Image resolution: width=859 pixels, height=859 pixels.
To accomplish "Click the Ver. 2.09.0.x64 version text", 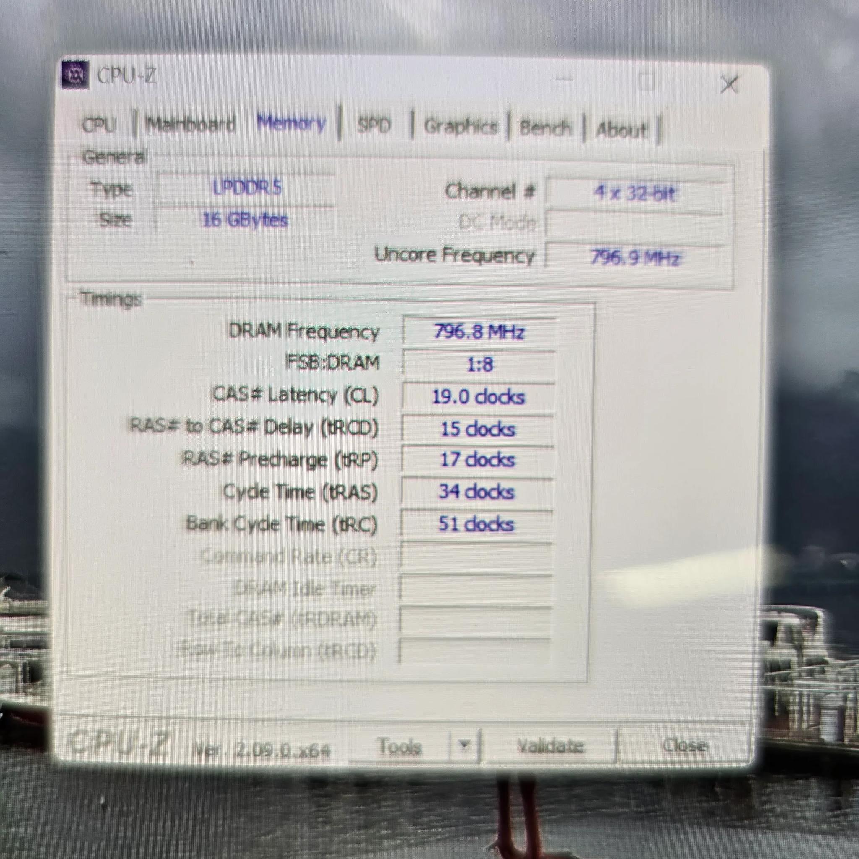I will tap(262, 750).
